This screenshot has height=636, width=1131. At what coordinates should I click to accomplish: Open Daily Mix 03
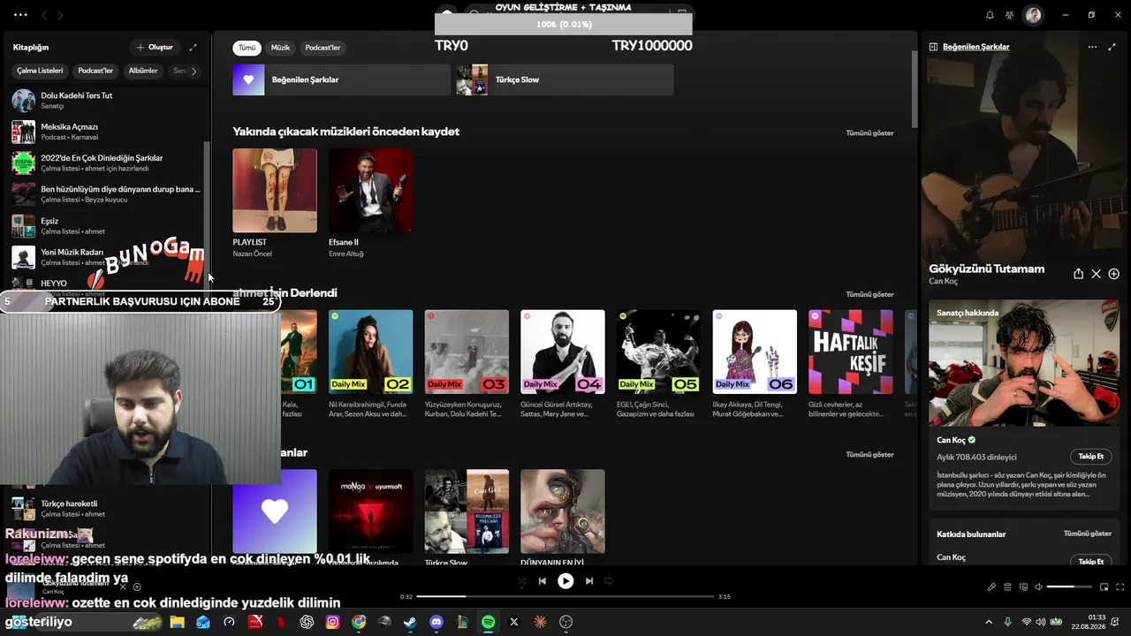[x=467, y=352]
